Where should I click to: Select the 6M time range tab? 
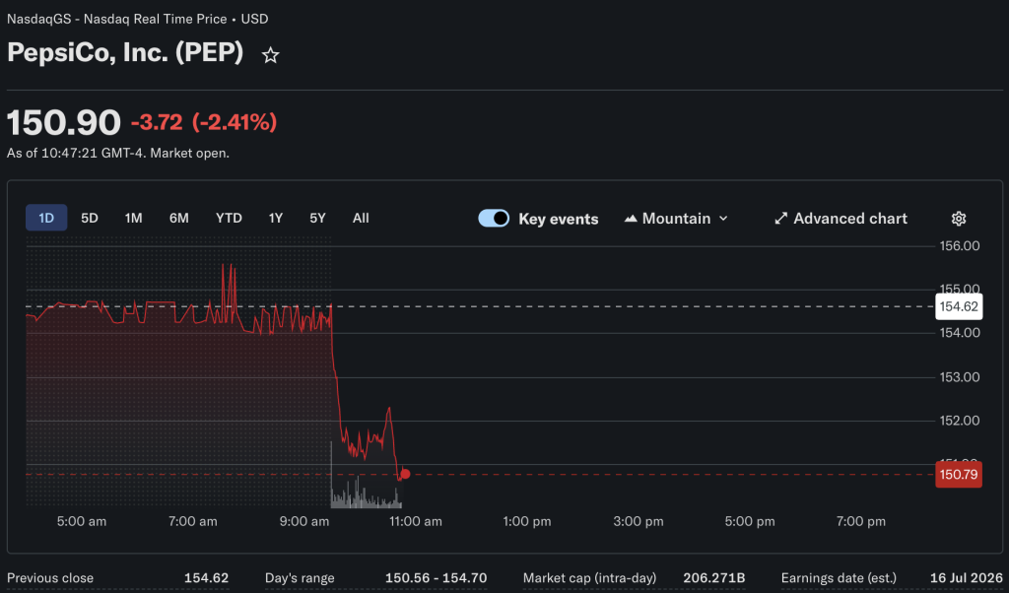179,218
